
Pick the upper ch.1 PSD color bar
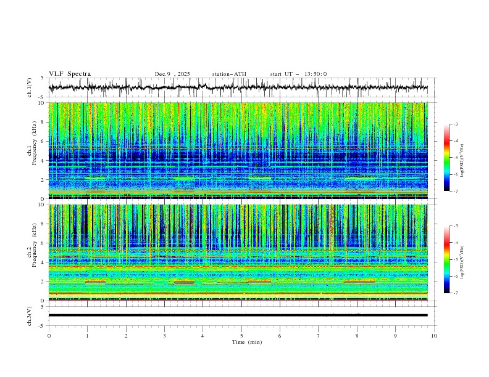pos(447,157)
